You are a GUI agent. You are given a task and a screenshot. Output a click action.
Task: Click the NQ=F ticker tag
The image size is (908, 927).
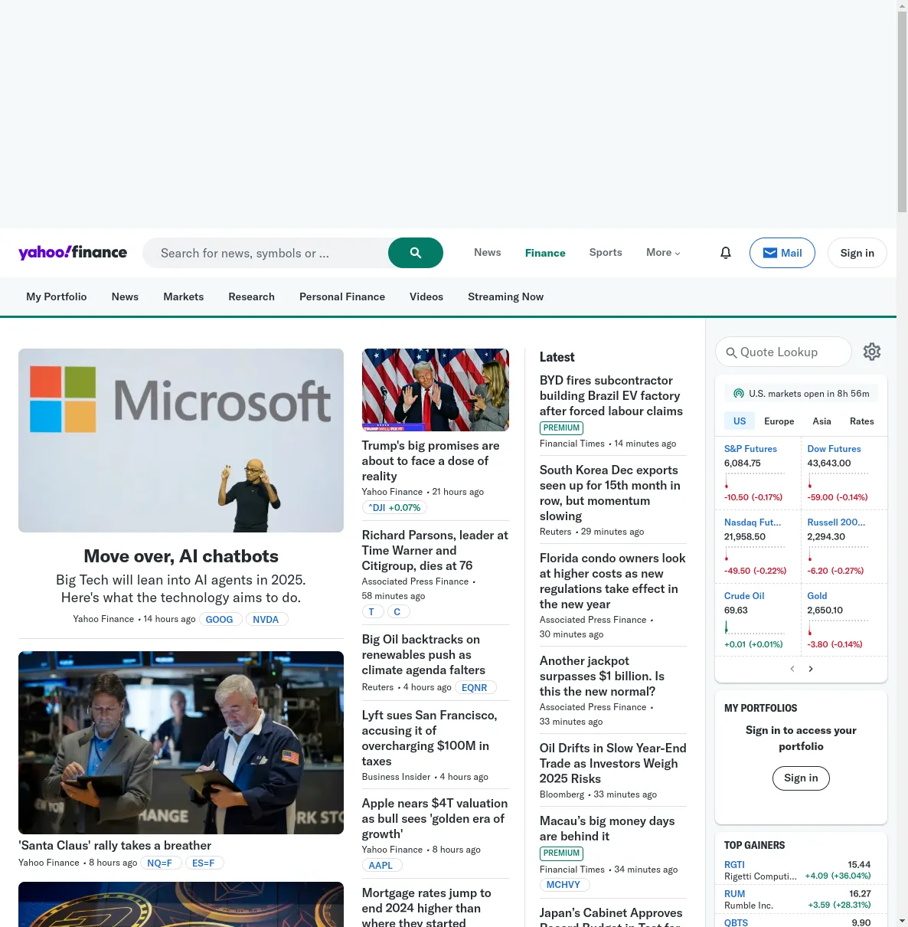click(160, 863)
